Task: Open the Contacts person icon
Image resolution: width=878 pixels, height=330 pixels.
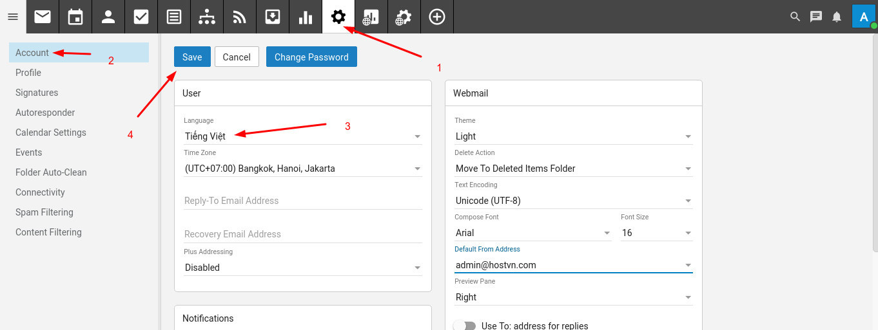Action: click(x=108, y=17)
